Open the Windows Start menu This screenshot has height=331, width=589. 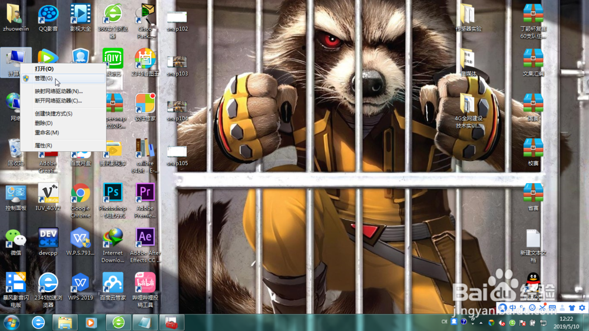[11, 323]
